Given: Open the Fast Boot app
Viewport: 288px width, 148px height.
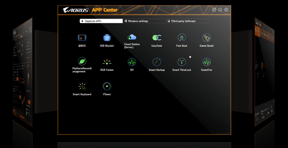Looking at the screenshot, I should (x=181, y=38).
